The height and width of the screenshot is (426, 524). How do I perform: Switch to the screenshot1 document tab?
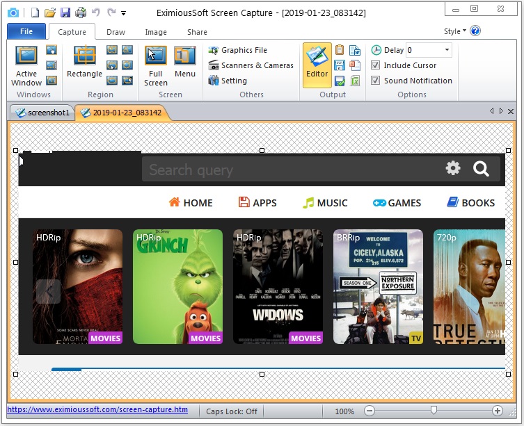[x=42, y=113]
